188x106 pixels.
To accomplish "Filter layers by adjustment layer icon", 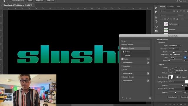I will [x=177, y=11].
